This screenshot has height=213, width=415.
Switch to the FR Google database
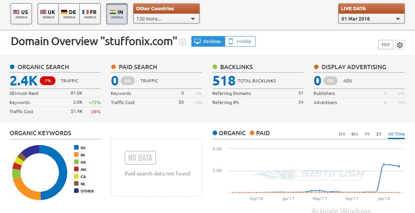[x=90, y=14]
